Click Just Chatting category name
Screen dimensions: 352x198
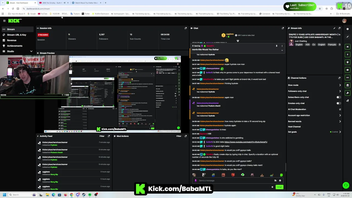(301, 41)
